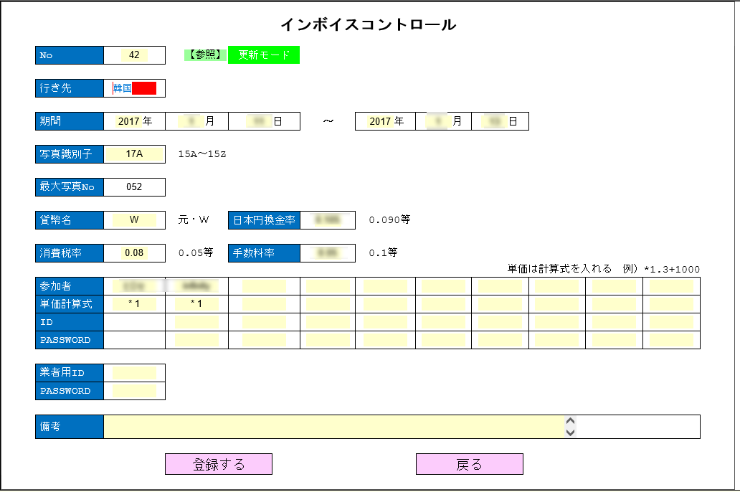Click the 備考 scroll up arrow
The image size is (740, 492).
click(x=571, y=422)
